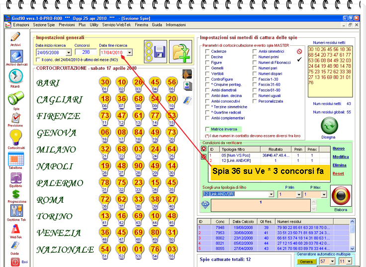Open the Guida sidebar icon
Viewport: 366px width, 267px height.
pos(15,246)
